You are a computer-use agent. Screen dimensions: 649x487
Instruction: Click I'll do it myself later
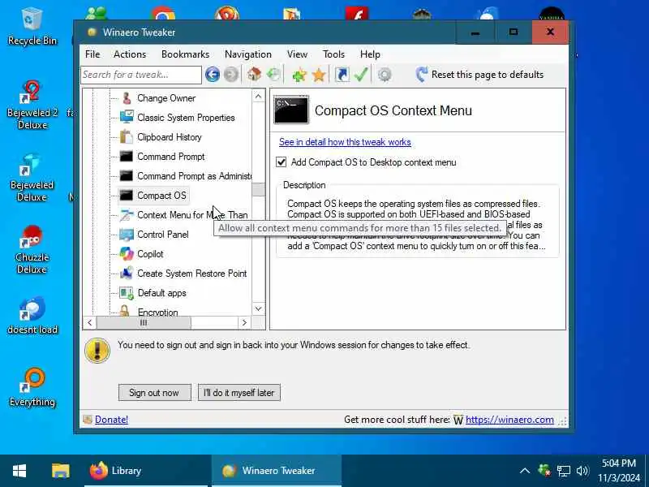239,393
